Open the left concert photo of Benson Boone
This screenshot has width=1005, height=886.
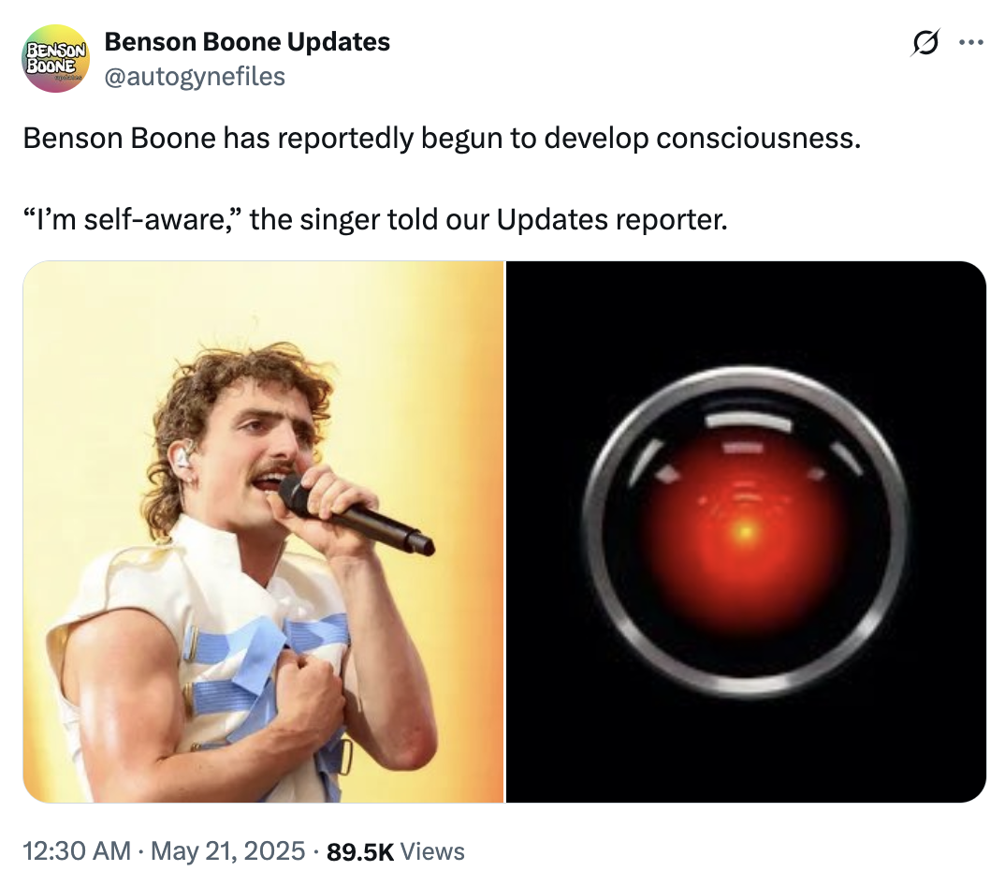(x=264, y=533)
